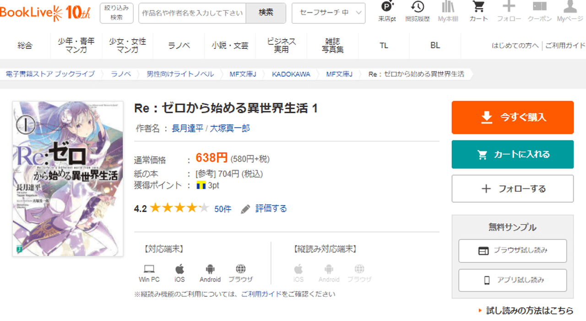
Task: Click the 評価する pencil icon
Action: tap(246, 209)
